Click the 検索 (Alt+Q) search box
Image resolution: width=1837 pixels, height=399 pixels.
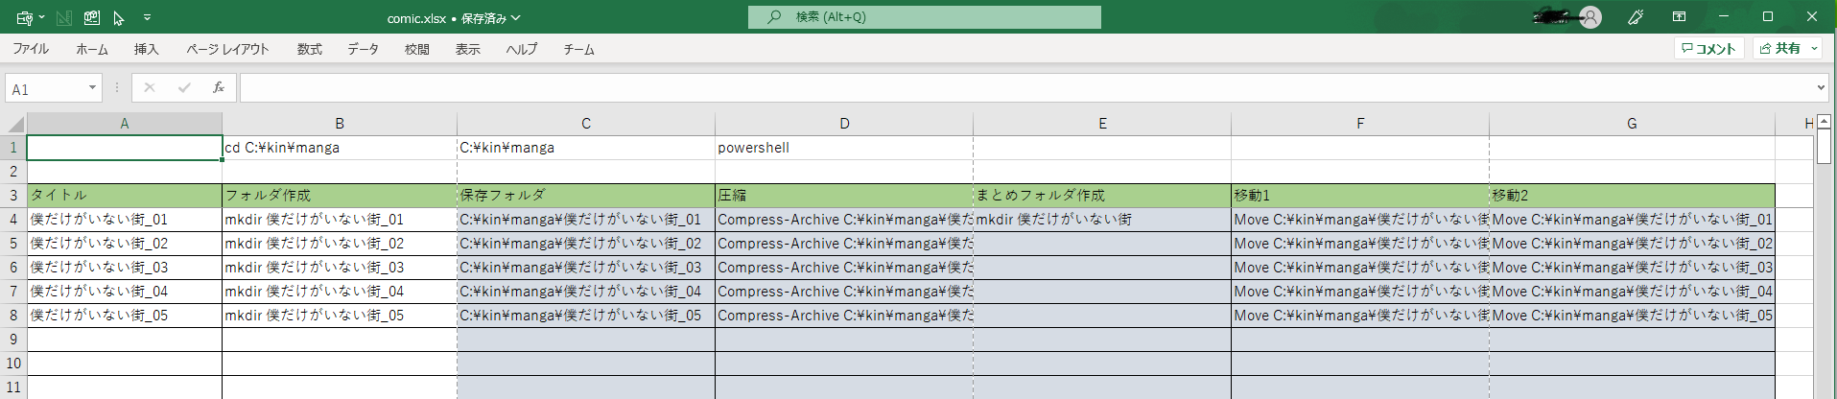(925, 17)
